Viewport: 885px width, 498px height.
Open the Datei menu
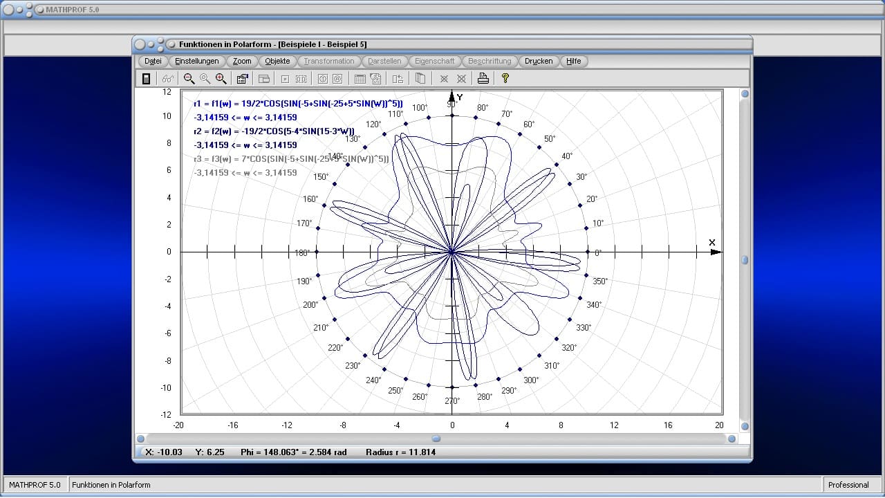(x=153, y=61)
